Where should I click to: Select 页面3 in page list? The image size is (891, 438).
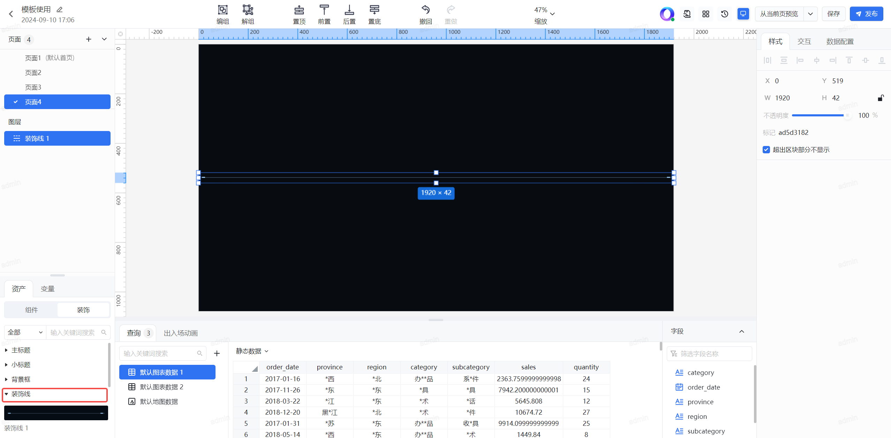(57, 87)
